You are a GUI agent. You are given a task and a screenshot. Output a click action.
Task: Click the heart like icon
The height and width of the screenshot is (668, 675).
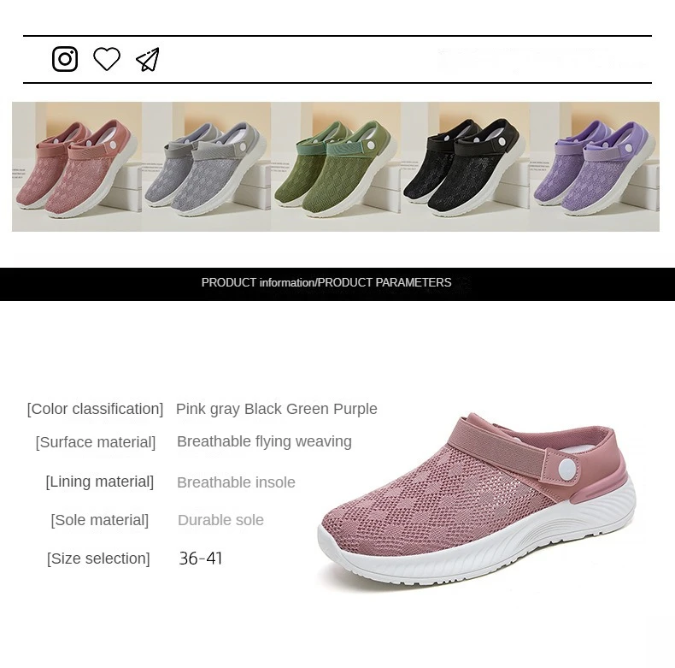[x=107, y=59]
